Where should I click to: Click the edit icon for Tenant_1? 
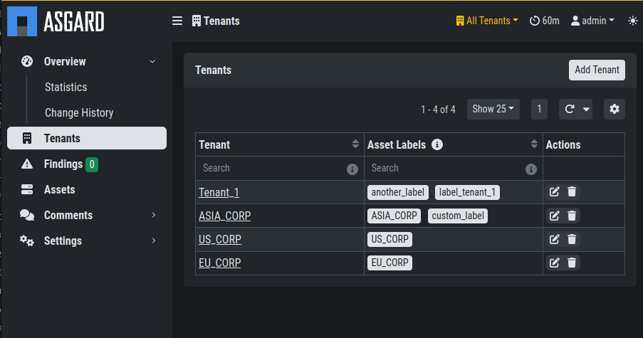point(555,191)
